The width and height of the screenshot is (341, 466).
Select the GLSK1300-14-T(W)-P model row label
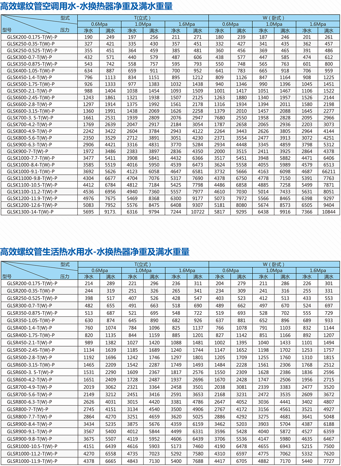pos(30,212)
